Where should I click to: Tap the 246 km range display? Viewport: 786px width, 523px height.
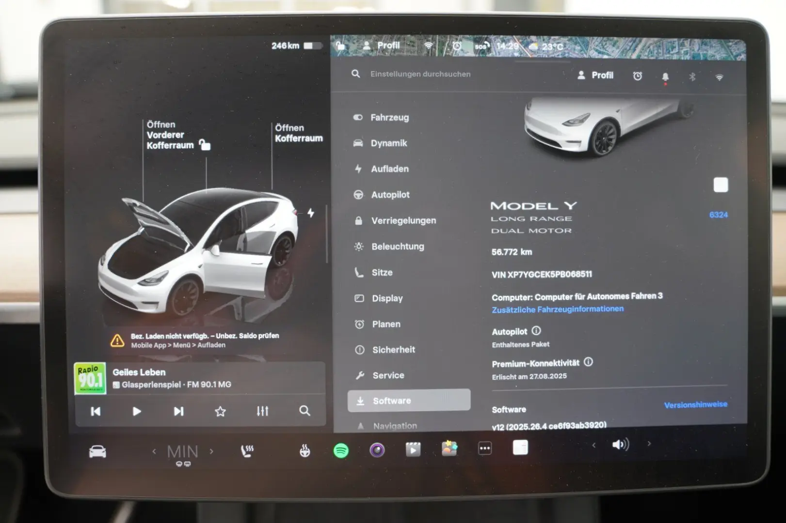click(285, 46)
